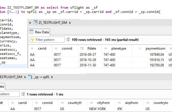The height and width of the screenshot is (112, 172).
Task: Click the countryto column header
Action: pos(161,103)
